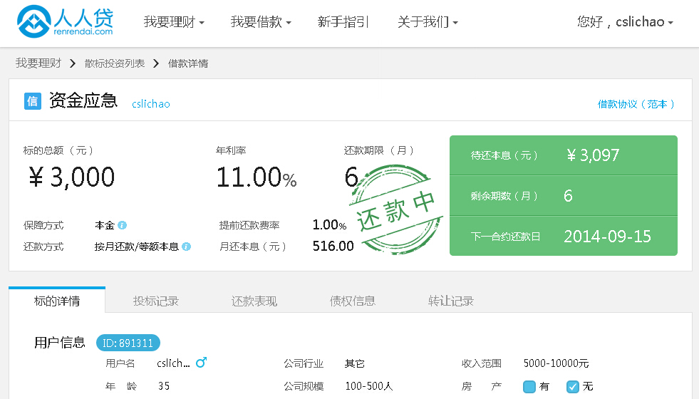Click the ID:891311 user badge
Viewport: 699px width, 399px height.
[128, 343]
